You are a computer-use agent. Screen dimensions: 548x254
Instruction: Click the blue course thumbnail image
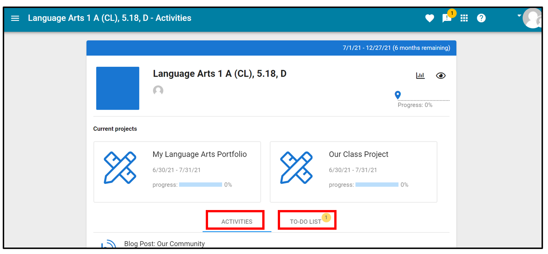coord(117,88)
